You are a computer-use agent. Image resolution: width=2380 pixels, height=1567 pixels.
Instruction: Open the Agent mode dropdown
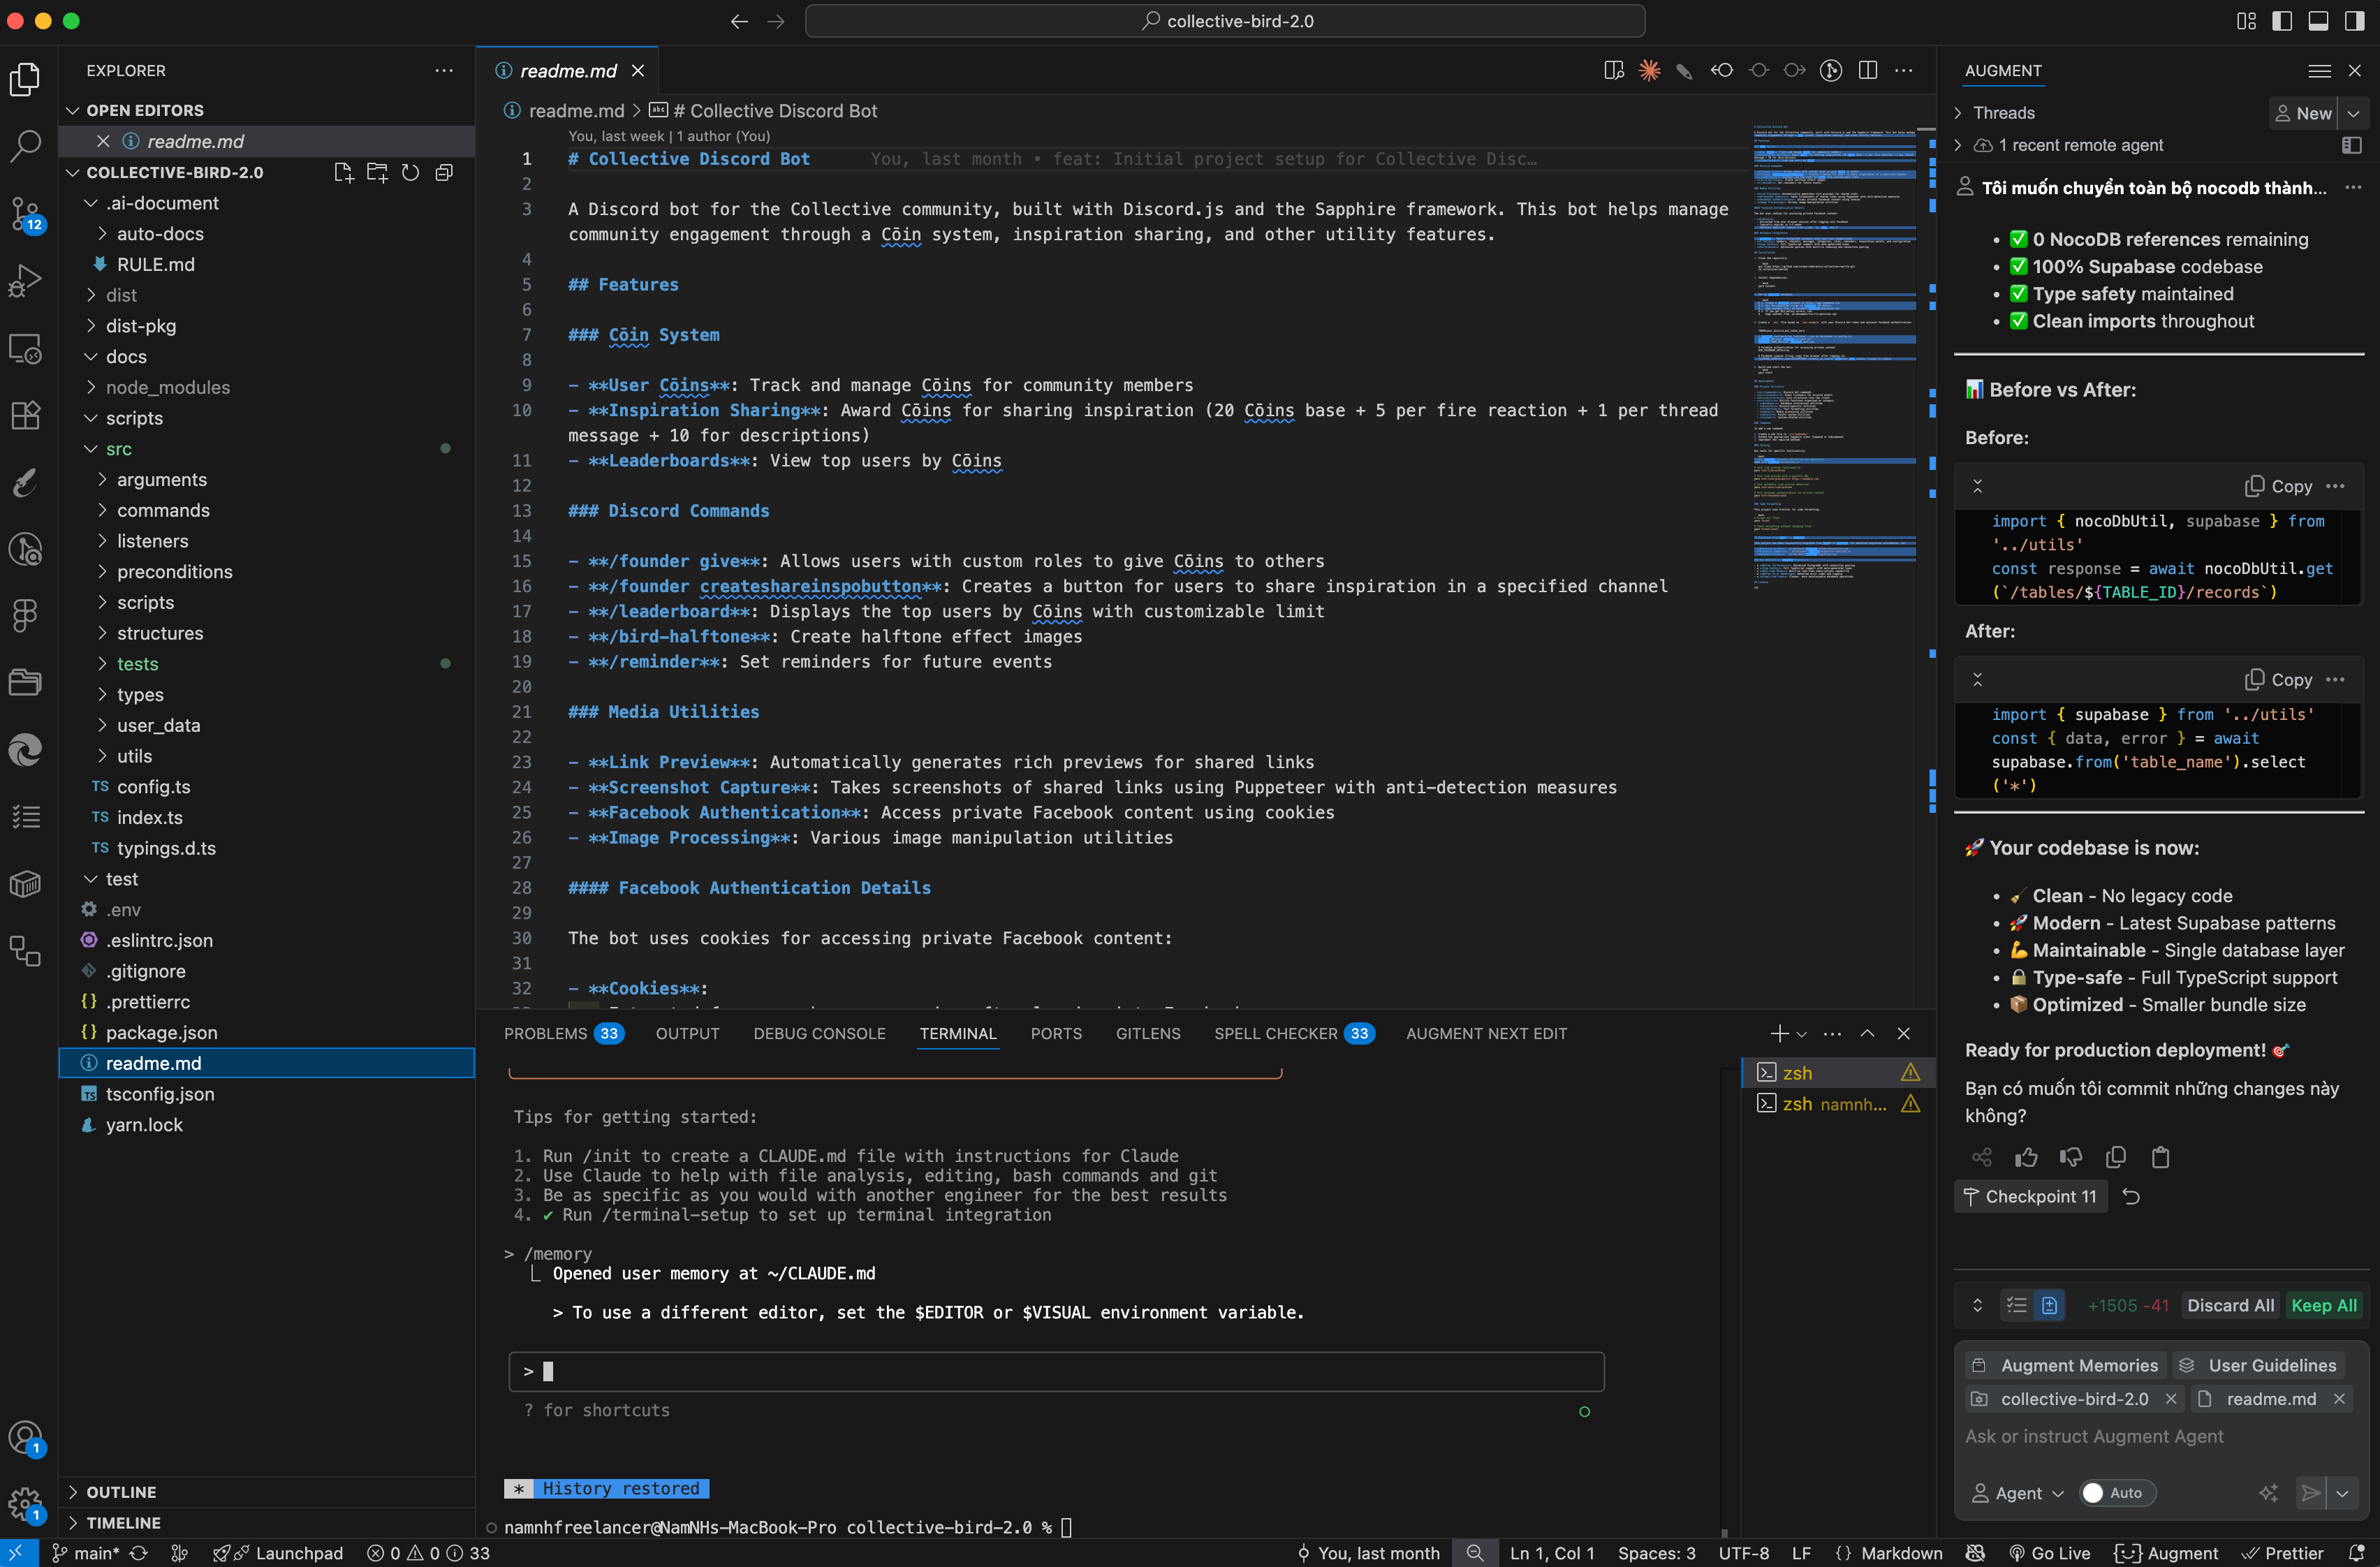[2017, 1493]
